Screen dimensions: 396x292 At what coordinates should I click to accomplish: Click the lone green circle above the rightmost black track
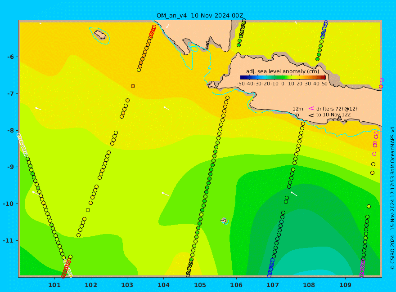pyautogui.click(x=369, y=207)
